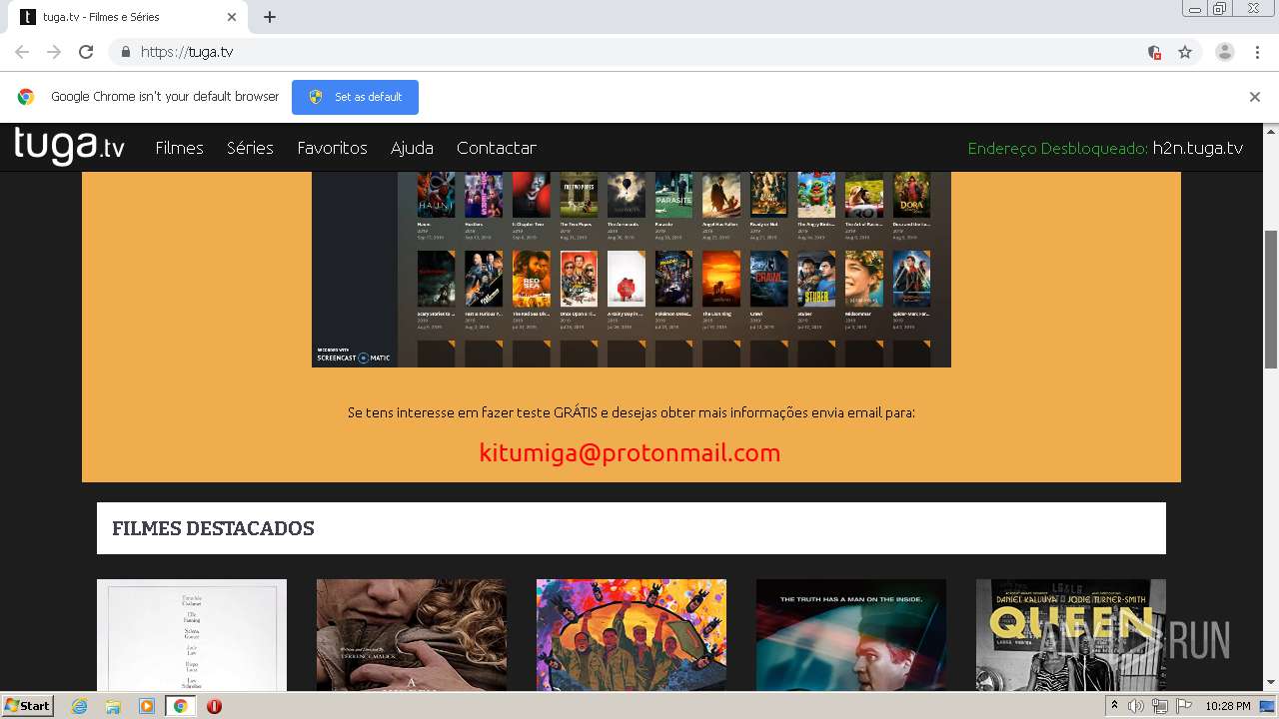This screenshot has height=719, width=1279.
Task: Click the scrollbar up arrow
Action: (1271, 131)
